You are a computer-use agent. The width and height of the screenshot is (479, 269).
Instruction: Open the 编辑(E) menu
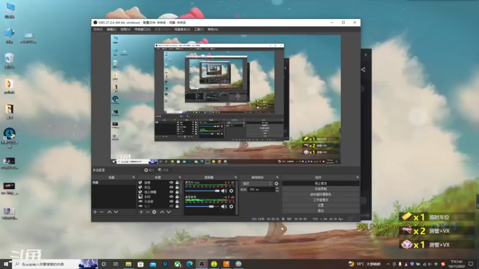coord(111,29)
